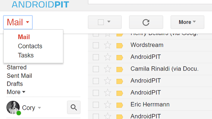Viewport: 212px width, 119px height.
Task: Click Cory's profile picture
Action: tap(13, 107)
